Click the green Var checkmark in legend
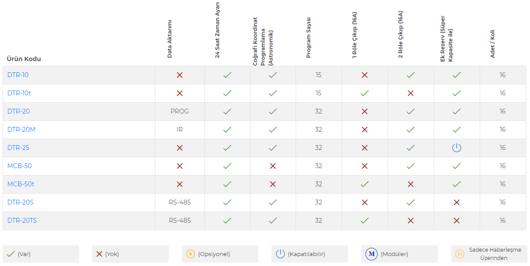The height and width of the screenshot is (266, 530). pyautogui.click(x=11, y=254)
